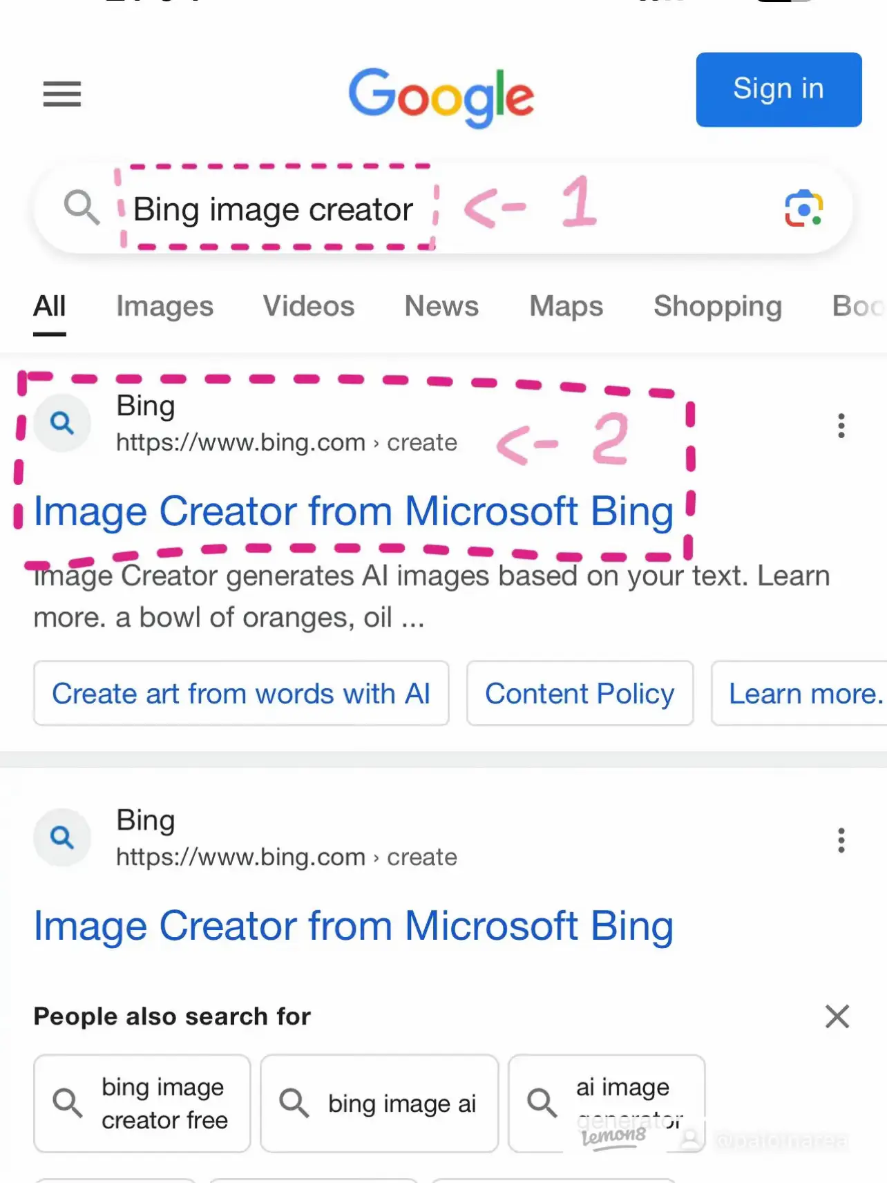Switch to Maps results
Screen dimensions: 887x1183
[566, 306]
